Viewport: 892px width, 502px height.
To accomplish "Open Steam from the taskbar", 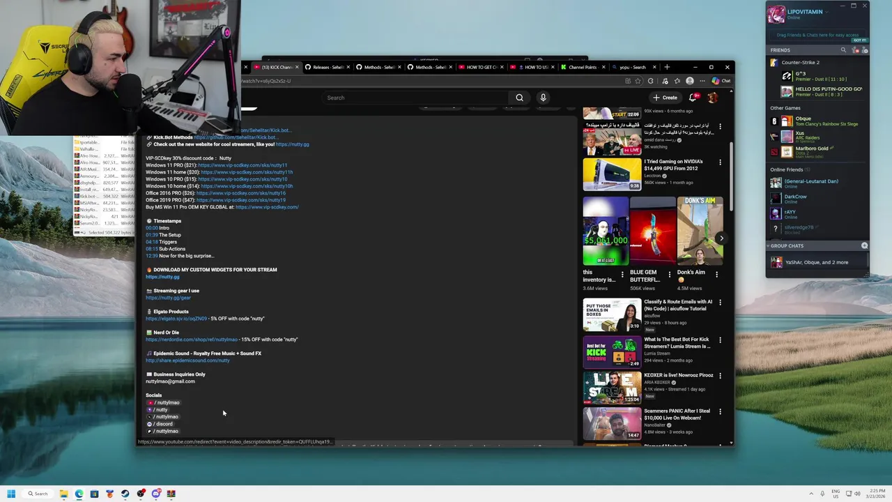I will [x=125, y=494].
